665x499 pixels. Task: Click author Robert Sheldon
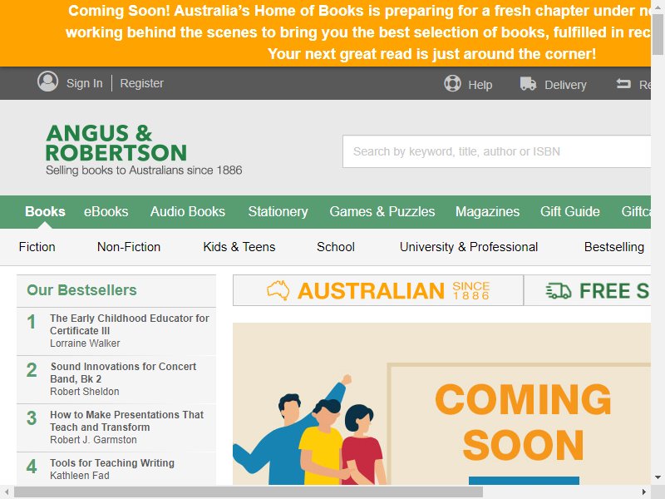tap(85, 392)
